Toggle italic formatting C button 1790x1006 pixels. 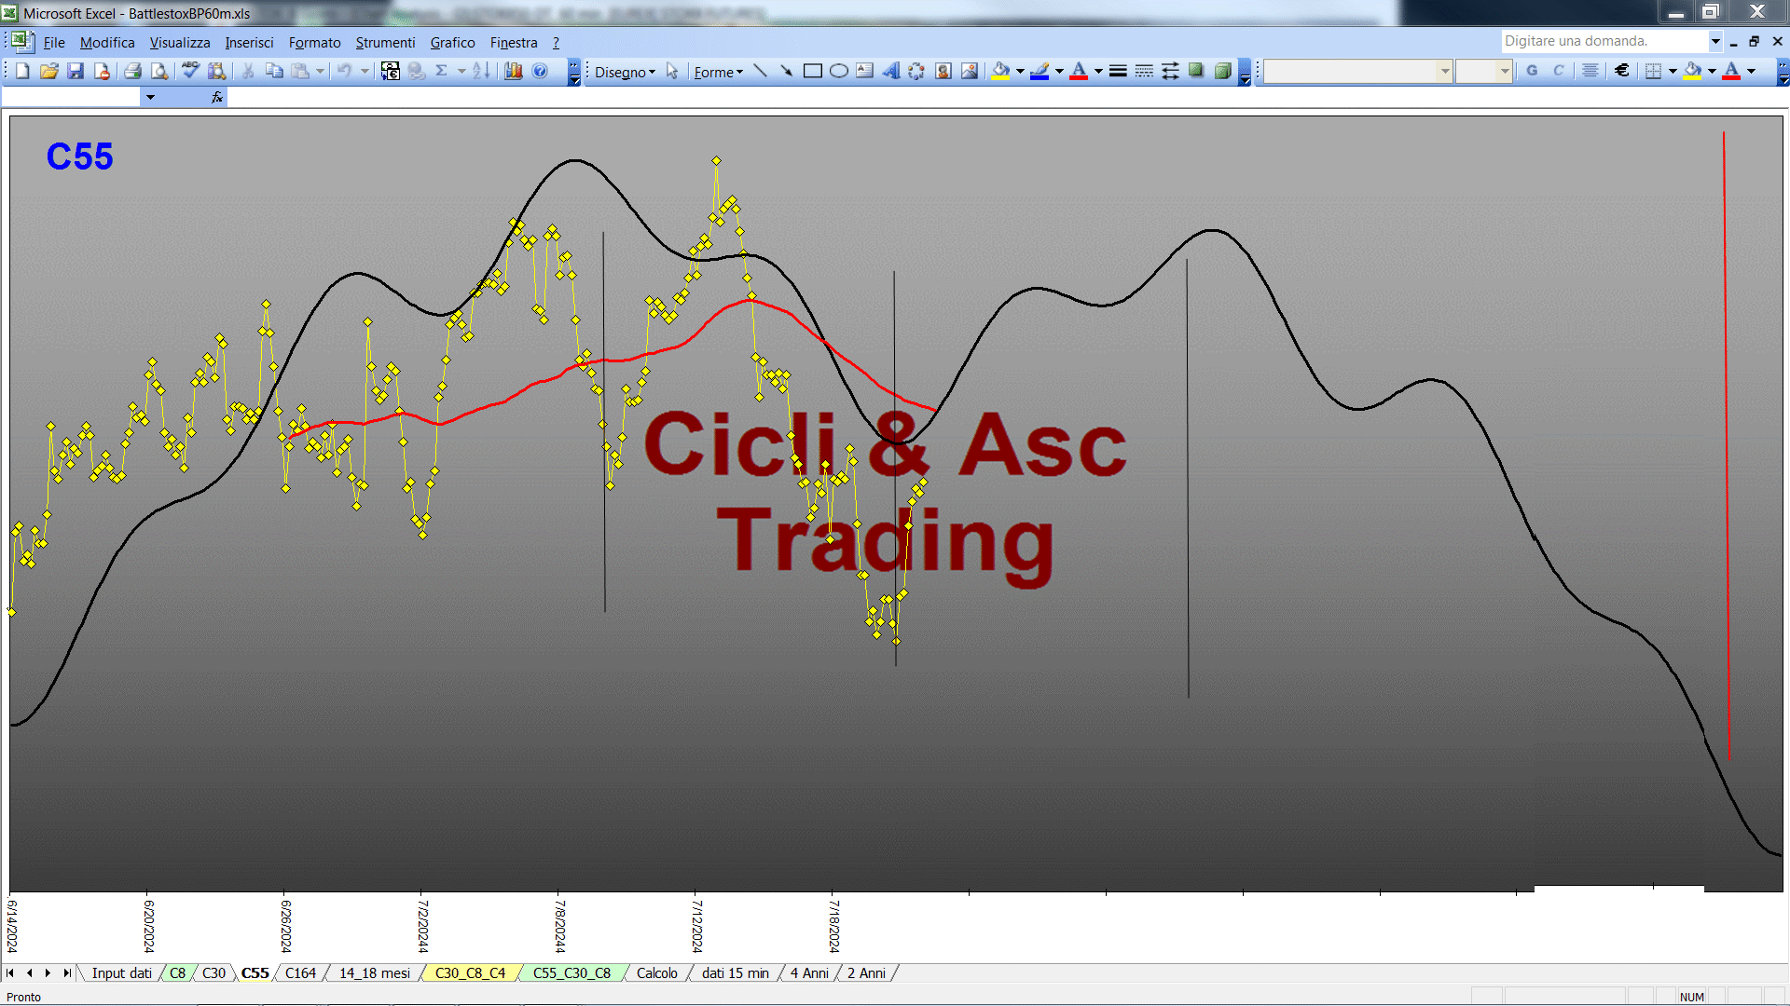point(1558,71)
